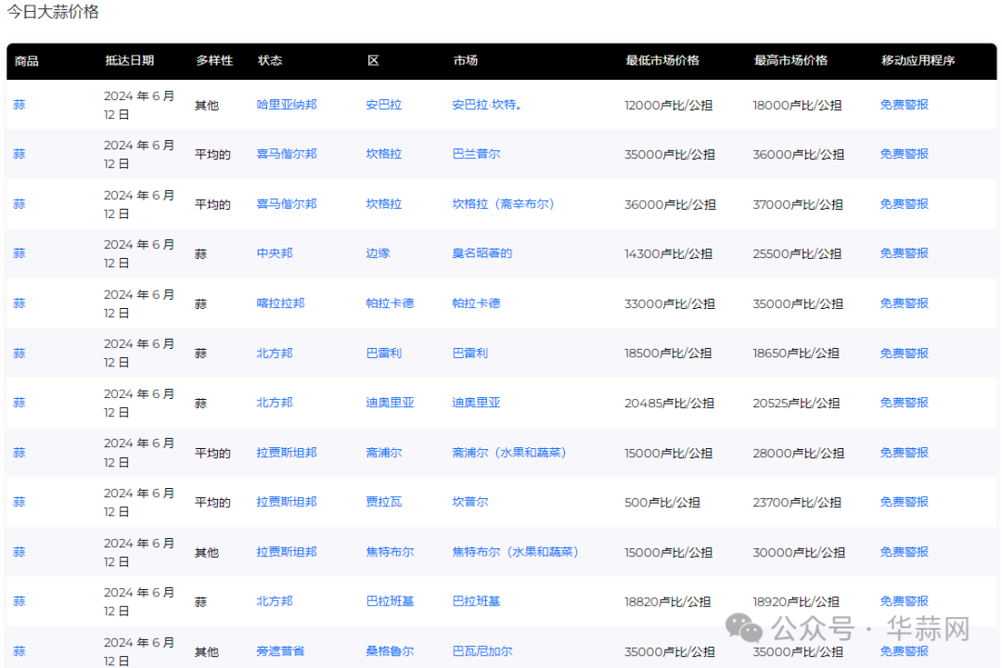Click the 蒜 commodity link in 帕拉卡德 row
The width and height of the screenshot is (1002, 668).
coord(19,302)
